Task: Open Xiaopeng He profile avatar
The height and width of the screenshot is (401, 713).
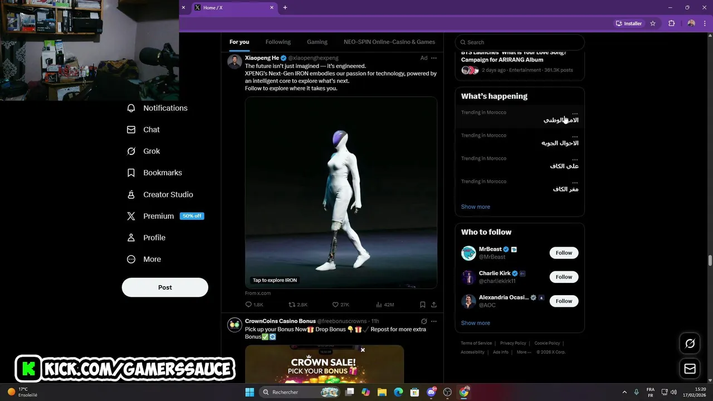Action: pyautogui.click(x=235, y=61)
